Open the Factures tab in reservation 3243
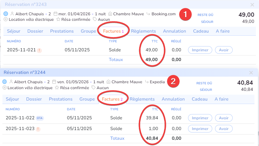259x146 pixels. [x=113, y=31]
